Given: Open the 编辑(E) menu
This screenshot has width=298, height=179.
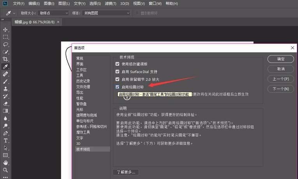Looking at the screenshot, I should tap(34, 3).
